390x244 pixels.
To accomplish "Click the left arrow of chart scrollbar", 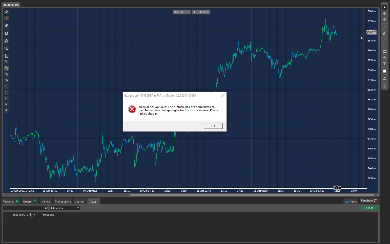I will click(x=3, y=195).
